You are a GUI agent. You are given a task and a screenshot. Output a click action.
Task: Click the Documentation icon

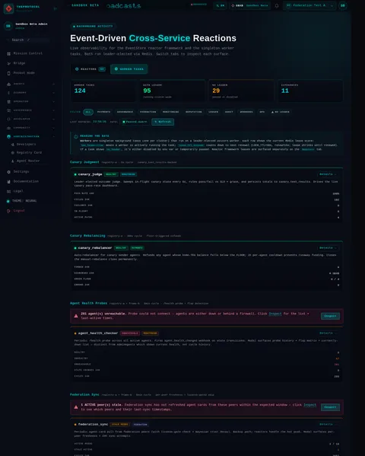click(8, 182)
